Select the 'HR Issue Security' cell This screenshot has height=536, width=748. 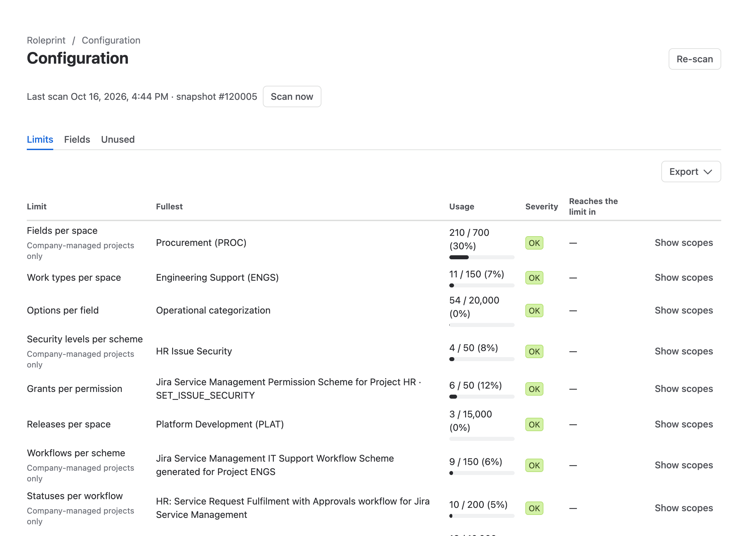pyautogui.click(x=194, y=351)
